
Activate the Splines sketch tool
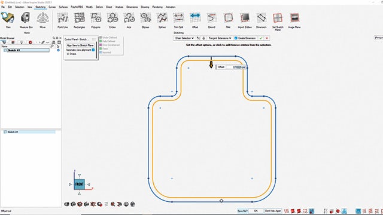coord(162,18)
